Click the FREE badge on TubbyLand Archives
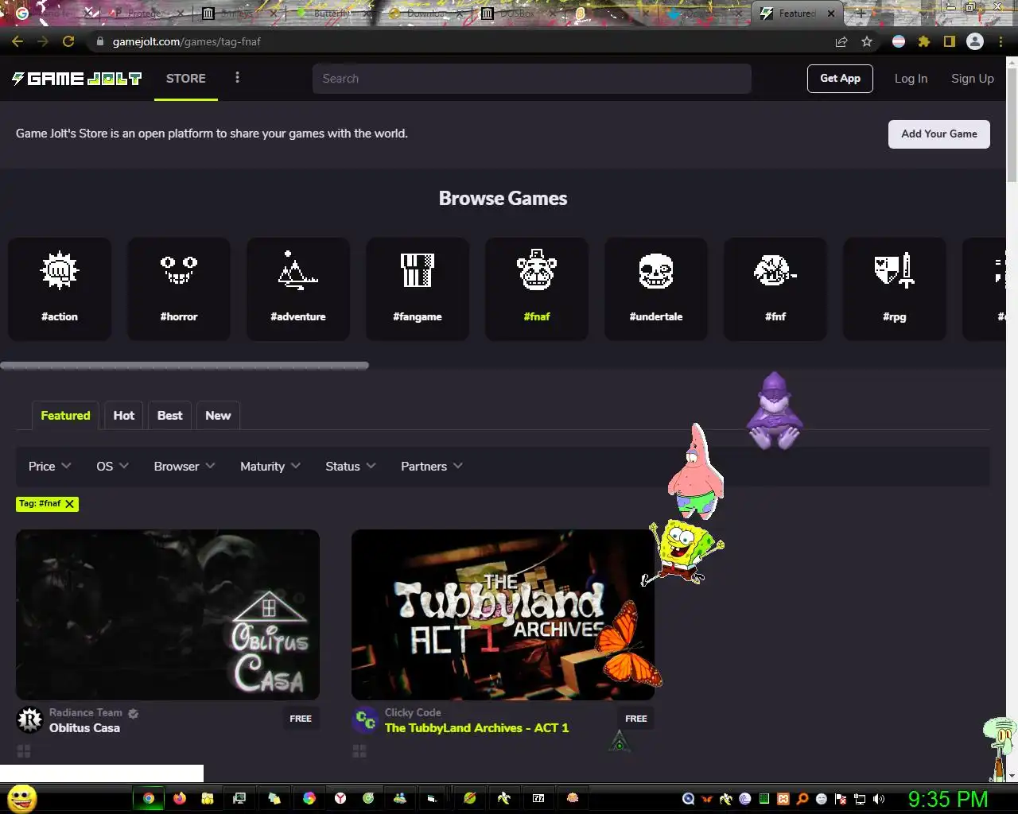Screen dimensions: 1018x814 pos(636,719)
